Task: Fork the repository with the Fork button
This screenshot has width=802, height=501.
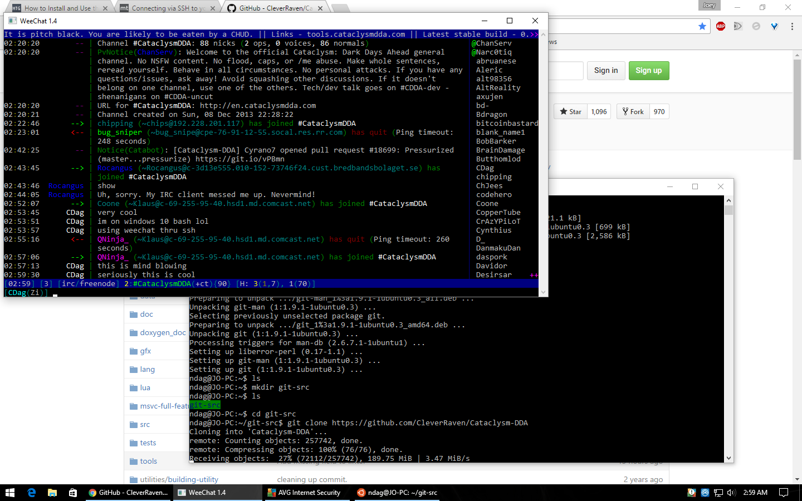Action: click(x=633, y=112)
